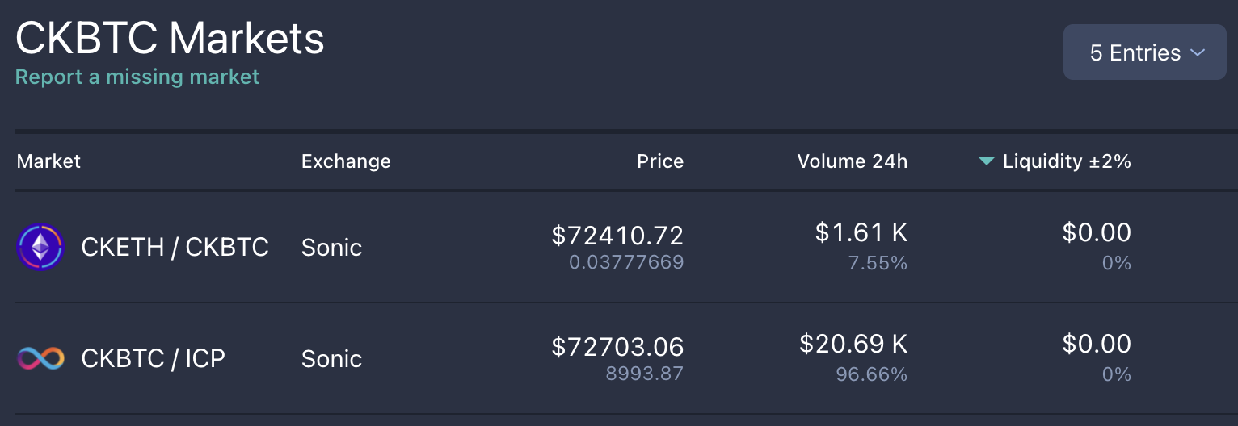1238x426 pixels.
Task: Open the CKBTC / ICP market
Action: 153,358
